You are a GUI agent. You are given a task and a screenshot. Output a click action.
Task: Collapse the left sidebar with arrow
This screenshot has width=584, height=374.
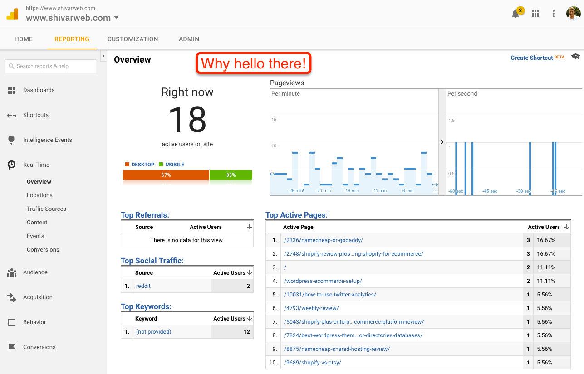pyautogui.click(x=103, y=56)
